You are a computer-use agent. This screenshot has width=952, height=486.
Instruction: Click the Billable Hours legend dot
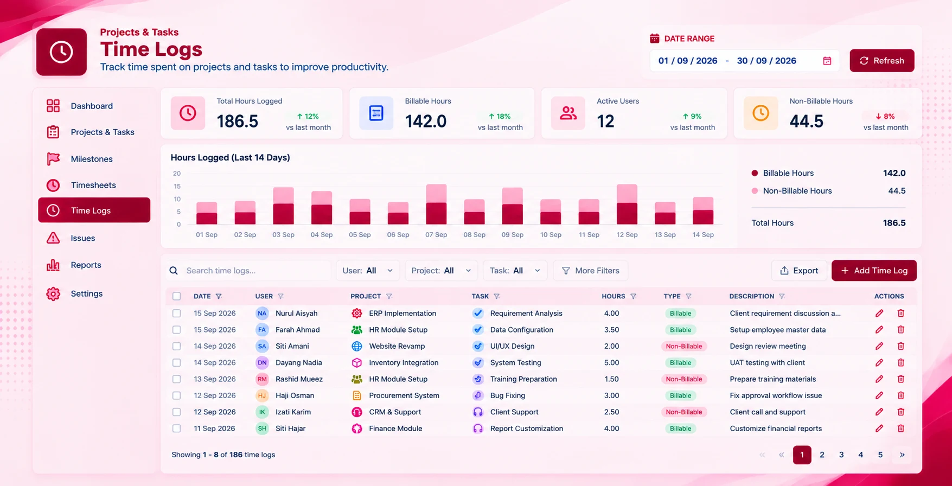[755, 173]
